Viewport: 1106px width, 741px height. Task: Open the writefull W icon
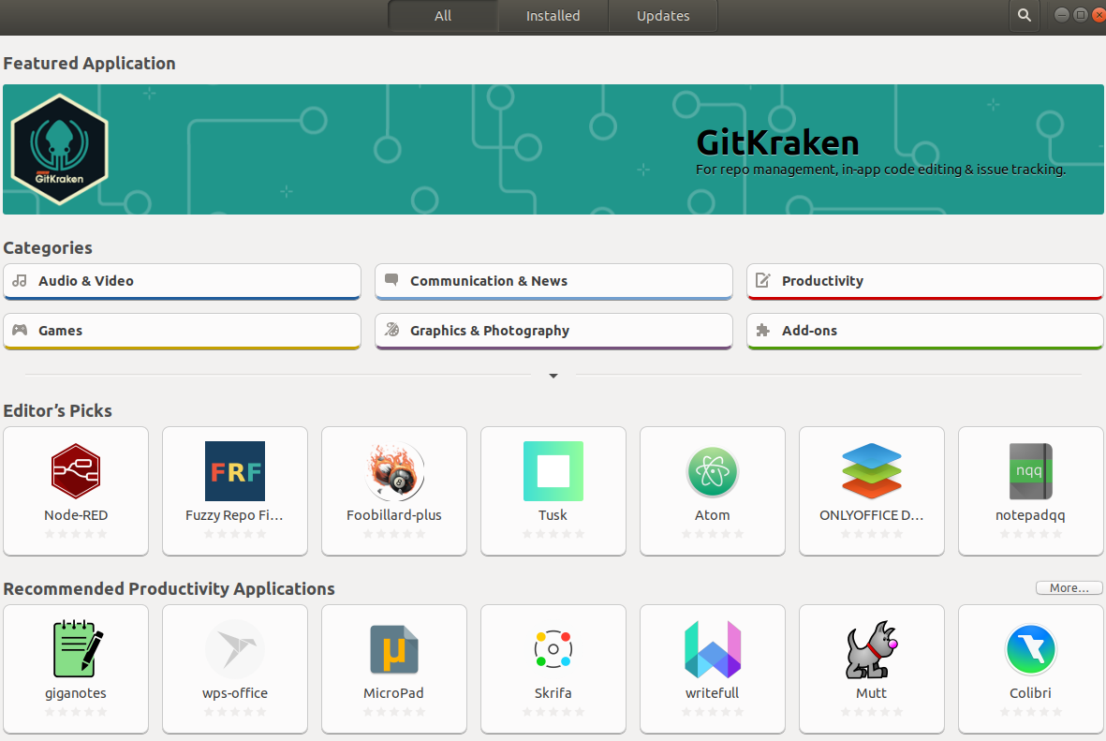point(713,648)
